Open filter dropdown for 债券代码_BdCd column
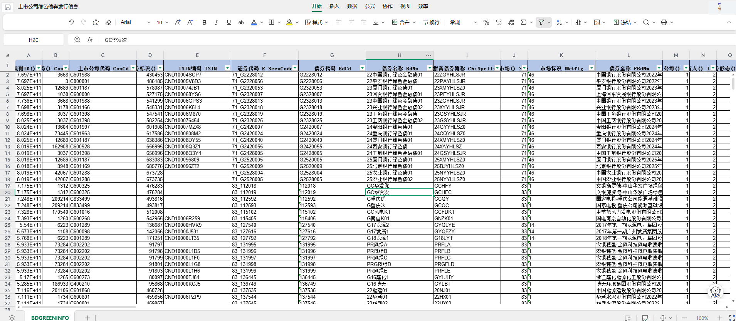The image size is (736, 321). (x=362, y=68)
